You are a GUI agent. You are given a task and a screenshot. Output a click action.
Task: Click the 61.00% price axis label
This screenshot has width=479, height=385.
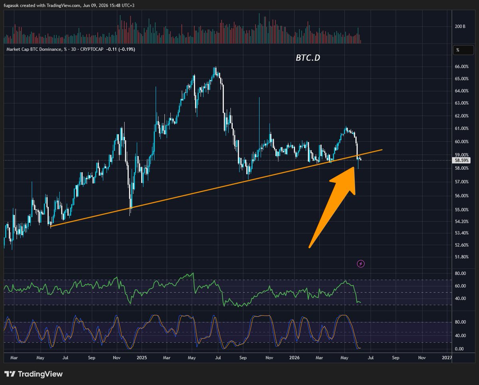click(x=462, y=128)
